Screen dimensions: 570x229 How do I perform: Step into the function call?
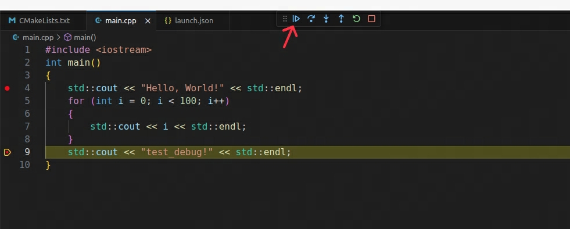[x=326, y=19]
